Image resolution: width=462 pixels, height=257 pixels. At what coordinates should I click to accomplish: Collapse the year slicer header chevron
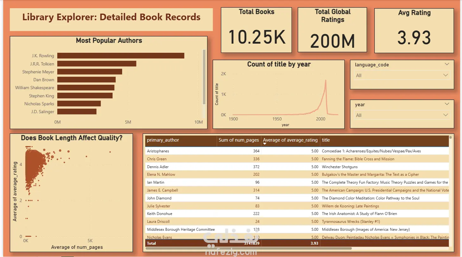[x=447, y=104]
